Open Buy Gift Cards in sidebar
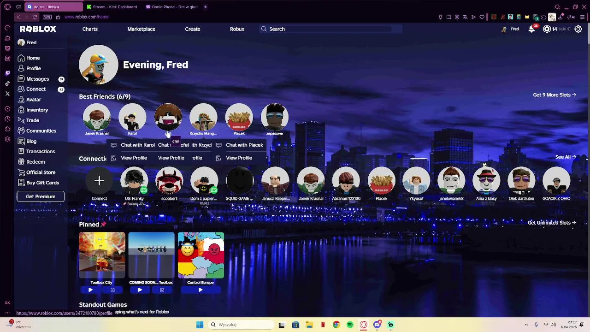The height and width of the screenshot is (332, 590). pos(38,183)
